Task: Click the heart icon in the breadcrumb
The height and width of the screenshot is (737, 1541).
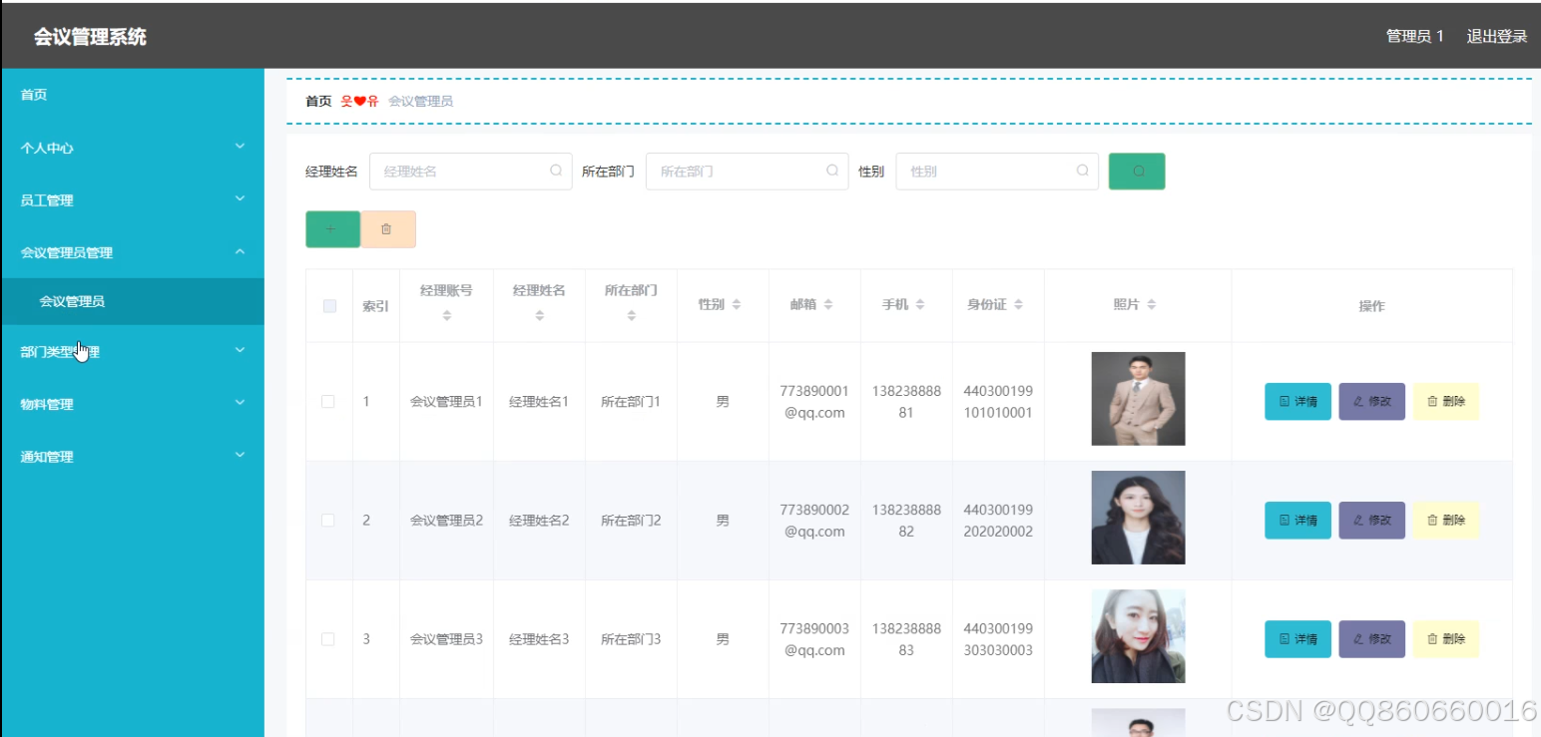Action: (357, 100)
